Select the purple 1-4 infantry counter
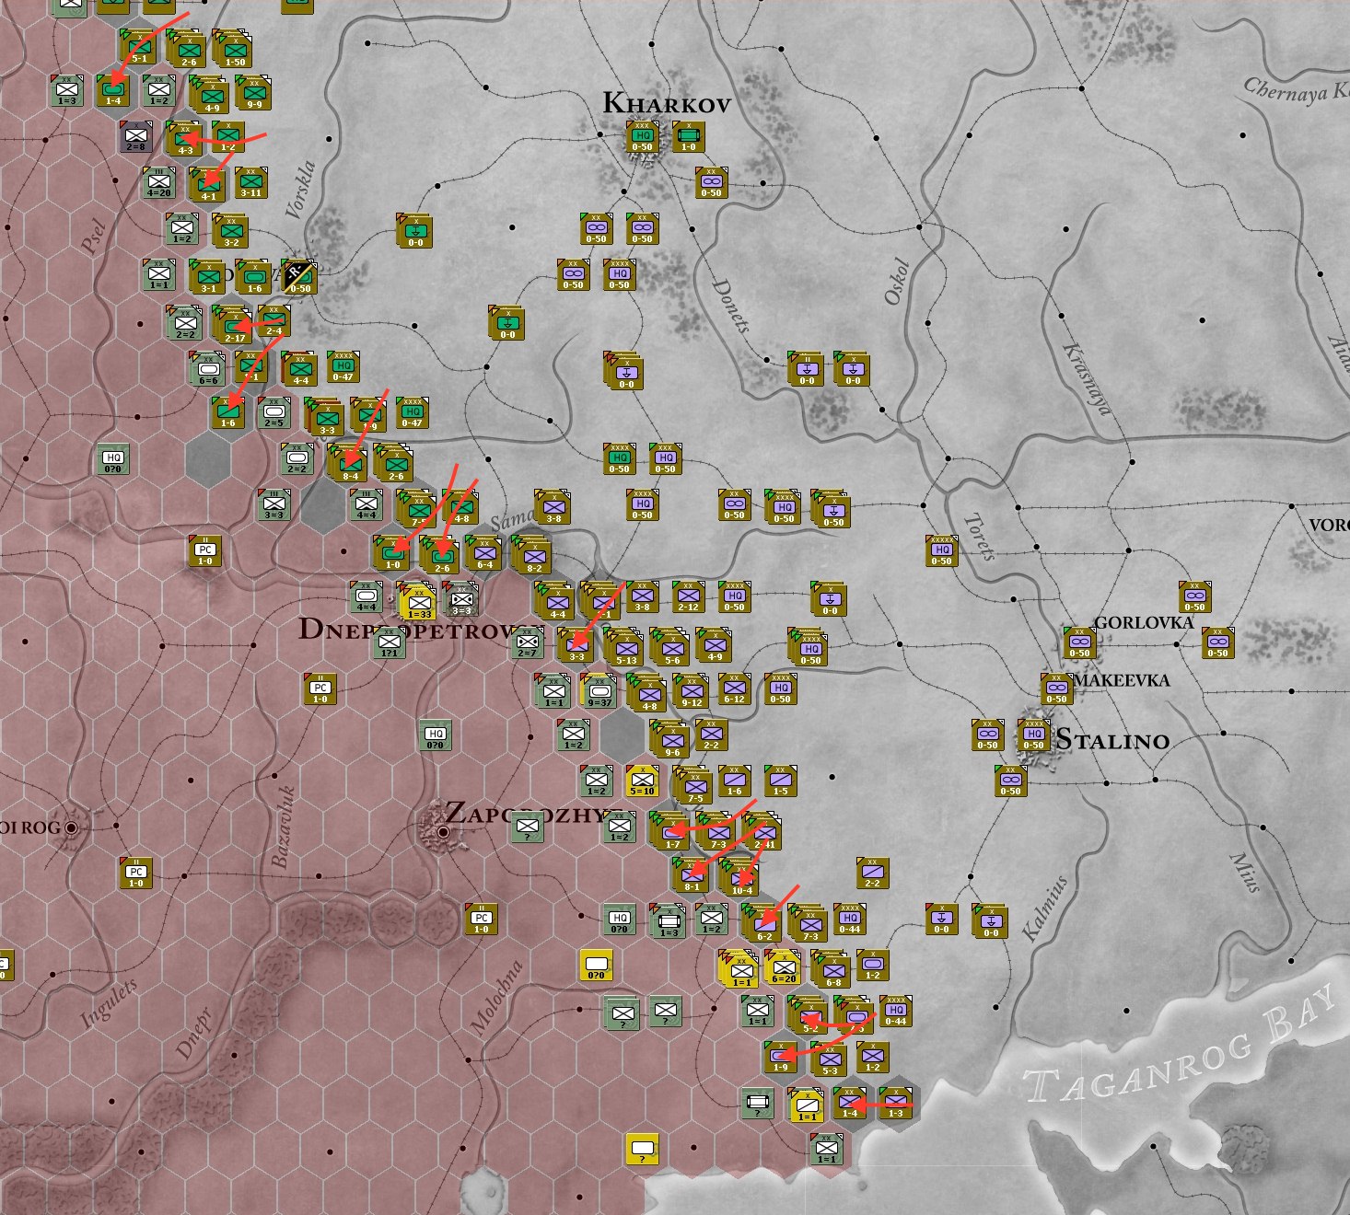The width and height of the screenshot is (1350, 1215). 849,1102
